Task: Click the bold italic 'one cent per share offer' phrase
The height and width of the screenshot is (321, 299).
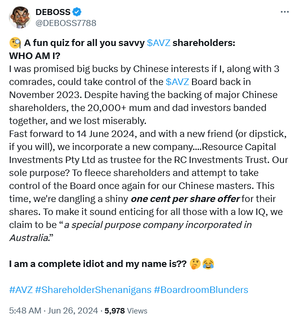Action: (185, 199)
